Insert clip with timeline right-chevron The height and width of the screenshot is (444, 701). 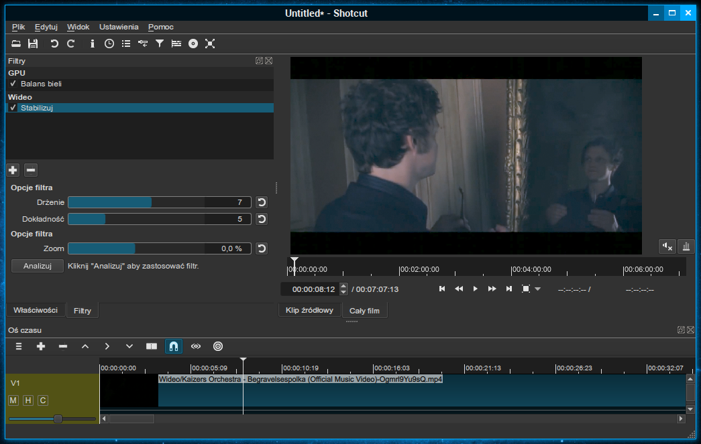pos(107,346)
